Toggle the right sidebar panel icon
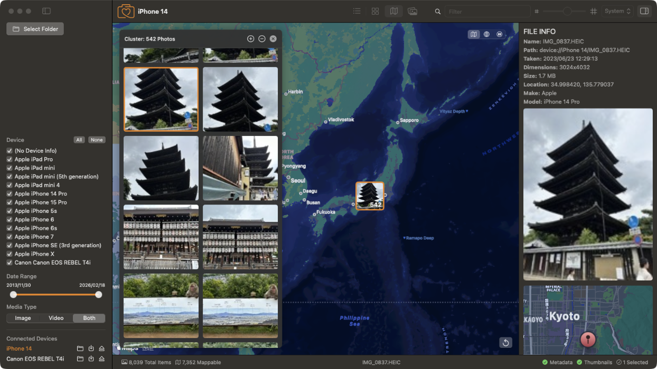This screenshot has width=657, height=369. click(x=644, y=11)
